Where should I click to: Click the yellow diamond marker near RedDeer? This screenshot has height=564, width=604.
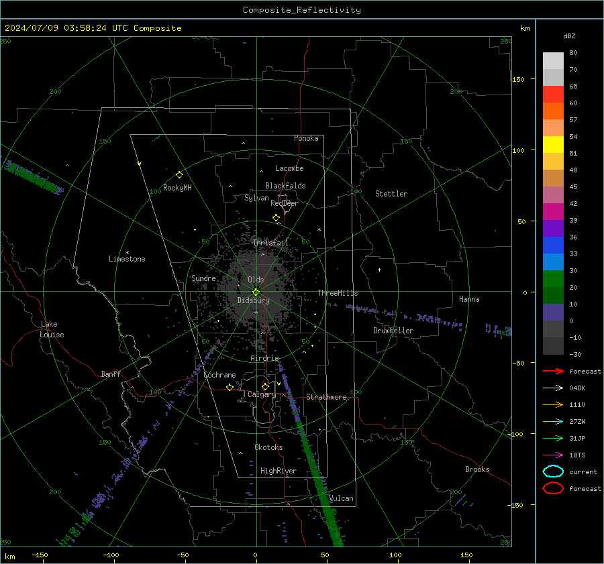point(276,218)
